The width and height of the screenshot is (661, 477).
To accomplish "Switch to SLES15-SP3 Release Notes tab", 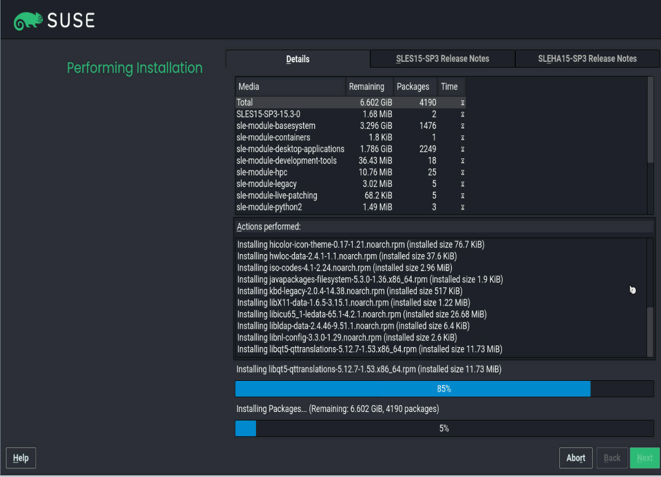I will [443, 59].
